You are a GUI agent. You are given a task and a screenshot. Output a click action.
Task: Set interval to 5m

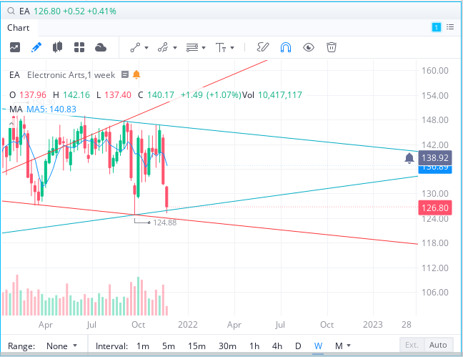(x=169, y=346)
